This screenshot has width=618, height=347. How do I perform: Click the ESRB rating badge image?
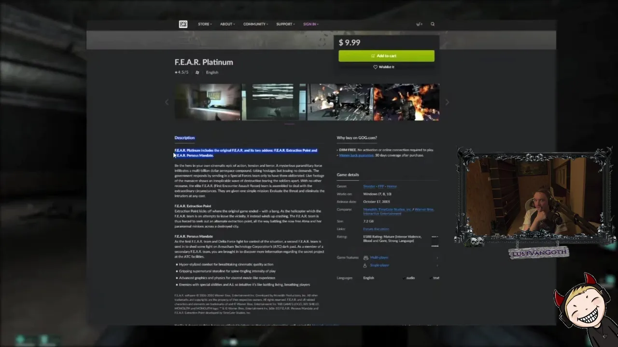(x=435, y=241)
